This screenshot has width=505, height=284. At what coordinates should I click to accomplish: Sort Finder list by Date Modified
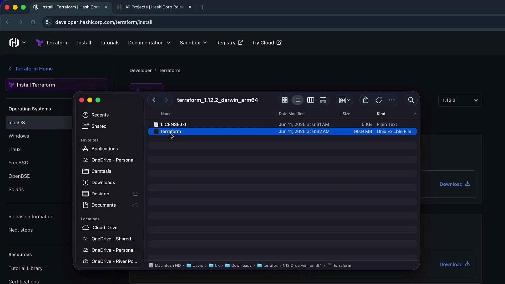coord(291,114)
